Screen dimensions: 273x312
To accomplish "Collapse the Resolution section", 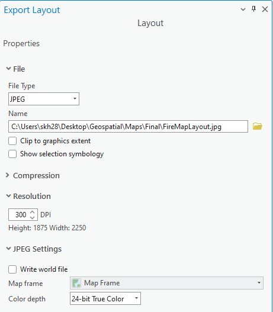I will 8,196.
